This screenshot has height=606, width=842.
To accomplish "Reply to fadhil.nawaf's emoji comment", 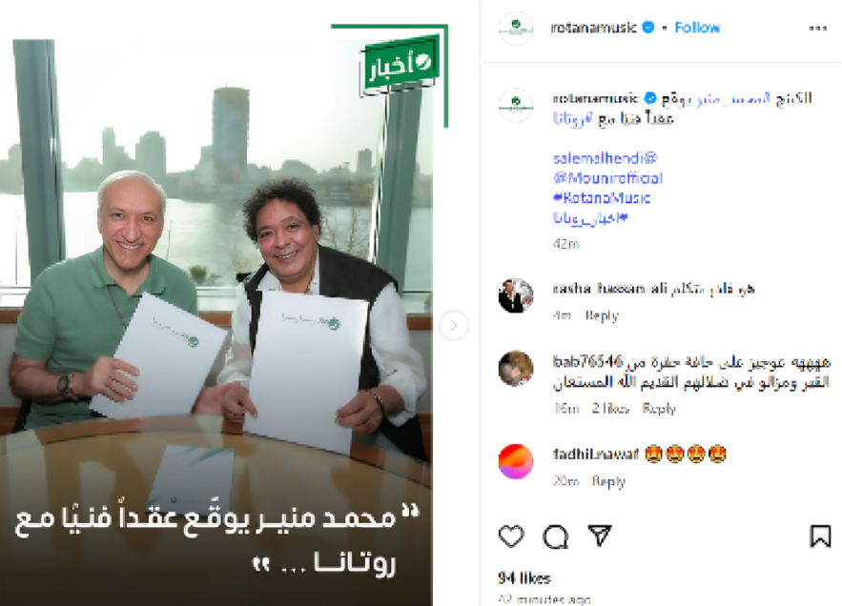I will (x=608, y=481).
